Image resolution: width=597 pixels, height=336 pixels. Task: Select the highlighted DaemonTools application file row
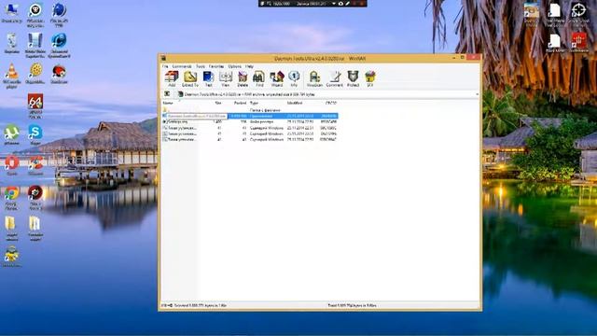pyautogui.click(x=250, y=116)
